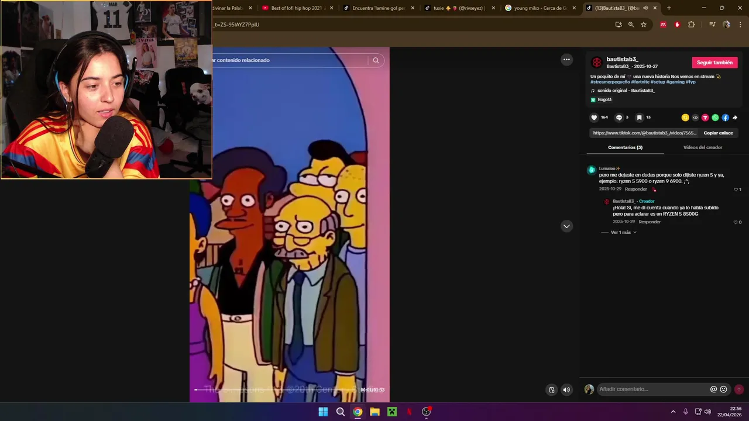Switch to 'tuxie (@rivseyez)' tab

pos(459,8)
